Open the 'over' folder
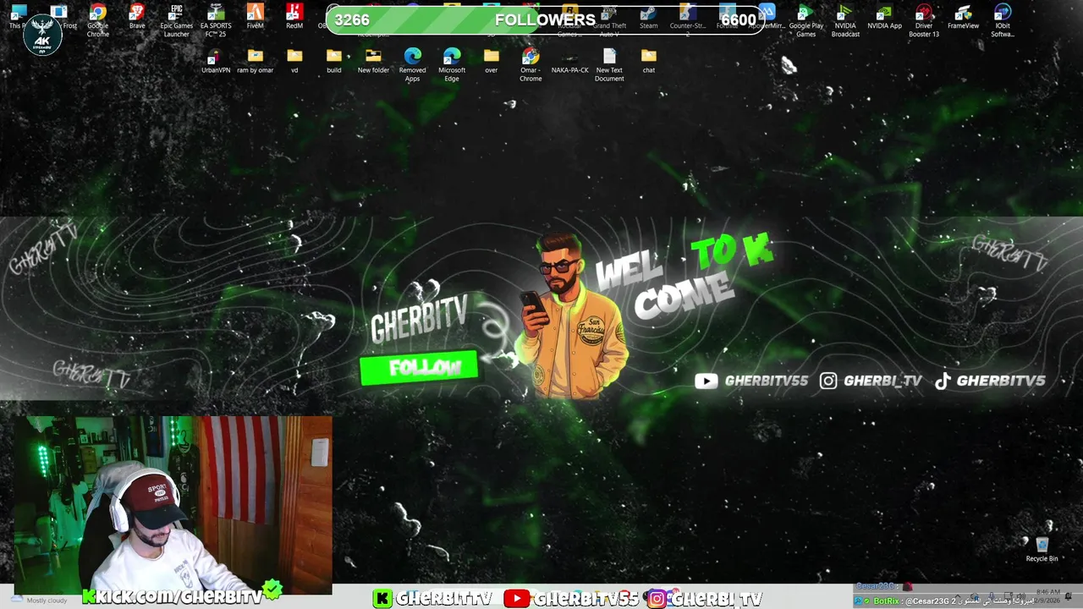The width and height of the screenshot is (1083, 609). point(492,61)
